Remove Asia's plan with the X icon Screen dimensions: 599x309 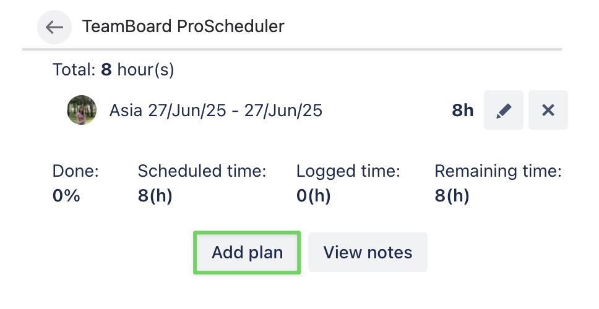click(548, 111)
